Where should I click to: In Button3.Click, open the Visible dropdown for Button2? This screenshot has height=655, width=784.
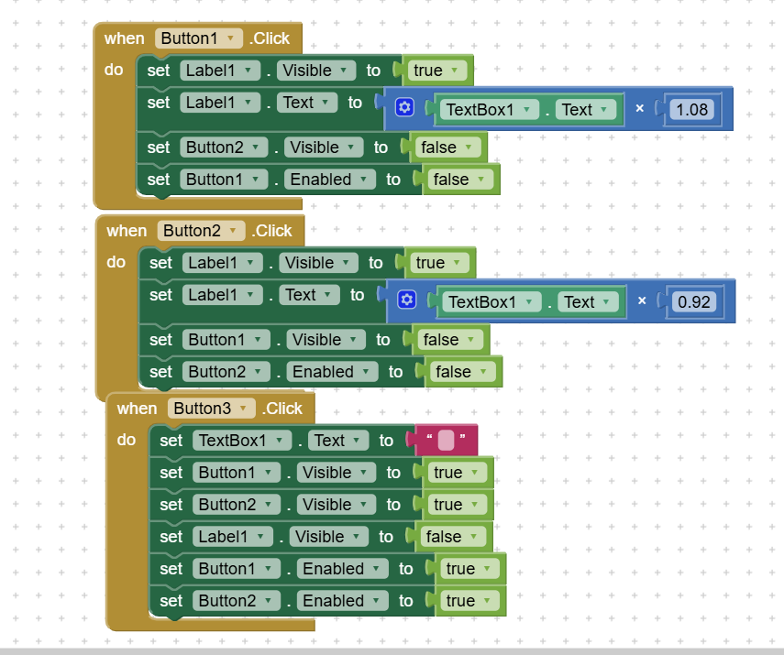pyautogui.click(x=337, y=505)
